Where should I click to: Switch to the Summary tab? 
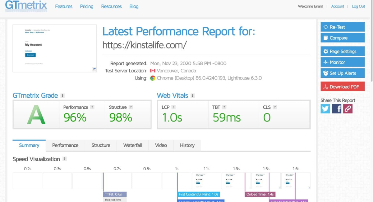pyautogui.click(x=29, y=145)
